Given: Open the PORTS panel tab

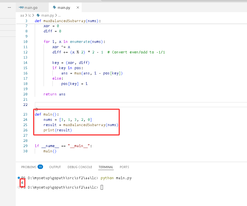Looking at the screenshot, I should click(x=124, y=167).
